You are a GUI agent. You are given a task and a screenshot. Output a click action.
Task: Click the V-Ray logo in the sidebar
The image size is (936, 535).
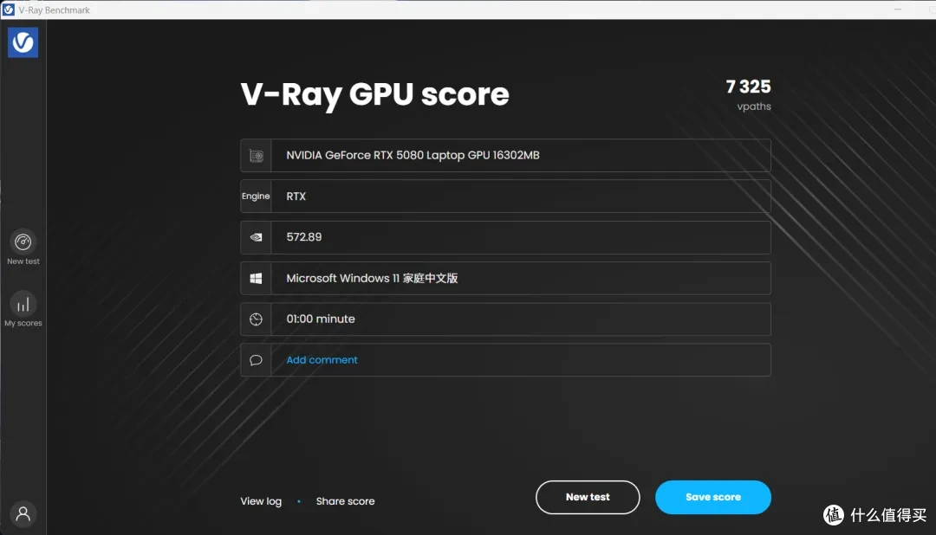(23, 42)
